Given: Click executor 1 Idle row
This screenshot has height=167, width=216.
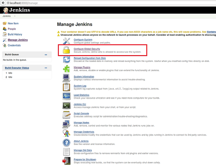Looking at the screenshot, I should (x=27, y=73).
